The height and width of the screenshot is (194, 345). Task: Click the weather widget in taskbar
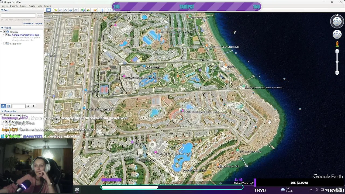287,190
